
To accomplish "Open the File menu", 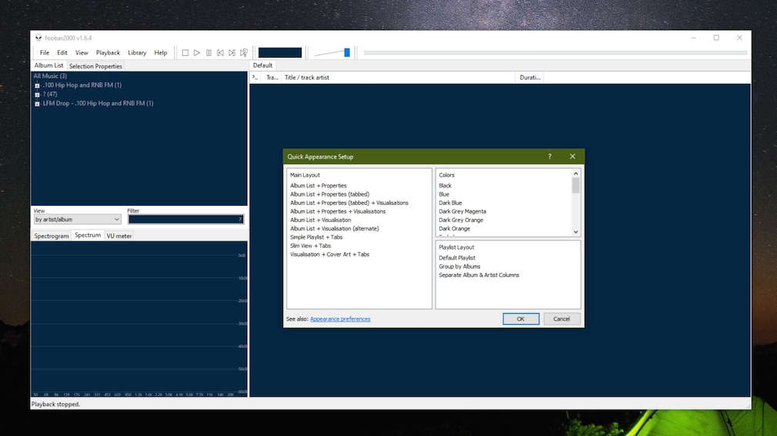I will 45,52.
